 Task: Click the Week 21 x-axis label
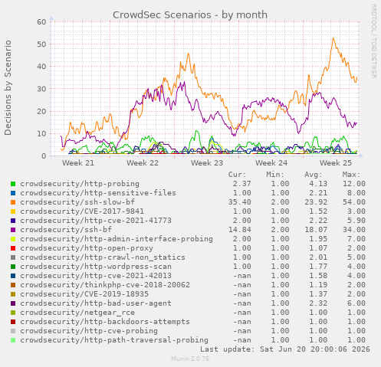(x=78, y=163)
